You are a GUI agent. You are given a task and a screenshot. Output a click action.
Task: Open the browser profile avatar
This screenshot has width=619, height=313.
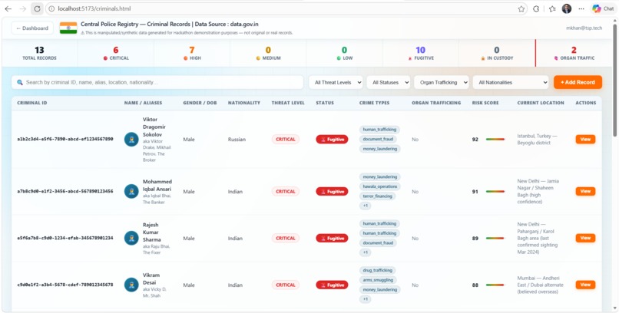567,8
